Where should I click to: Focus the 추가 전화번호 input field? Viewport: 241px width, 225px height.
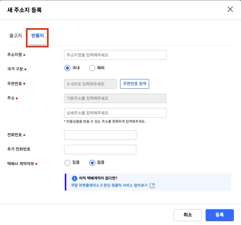click(x=100, y=149)
